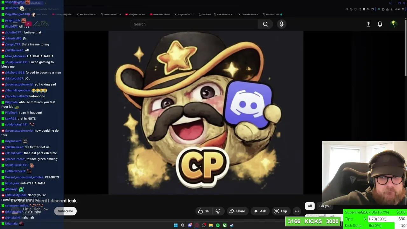This screenshot has width=407, height=229.
Task: Open more actions three-dot menu
Action: click(297, 211)
